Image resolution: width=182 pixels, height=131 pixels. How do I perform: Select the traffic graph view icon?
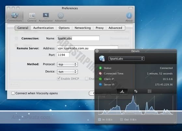click(x=122, y=91)
